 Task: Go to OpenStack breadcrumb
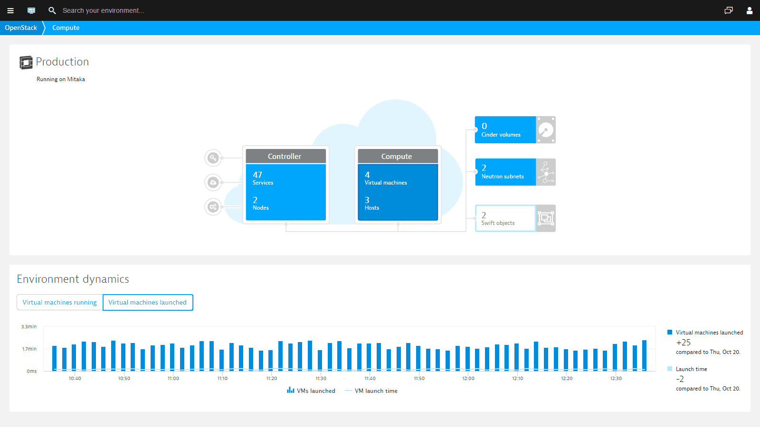(x=21, y=28)
